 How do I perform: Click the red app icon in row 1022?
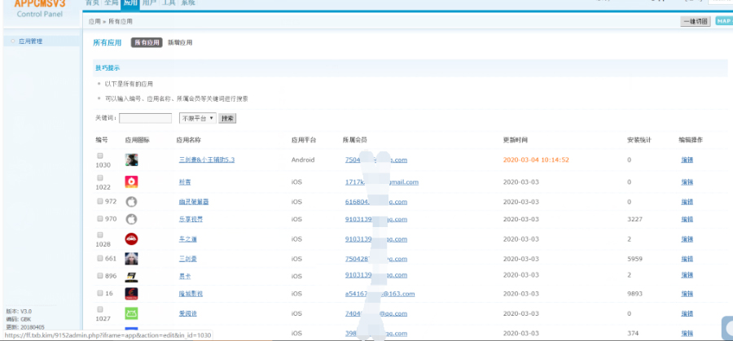click(x=131, y=181)
